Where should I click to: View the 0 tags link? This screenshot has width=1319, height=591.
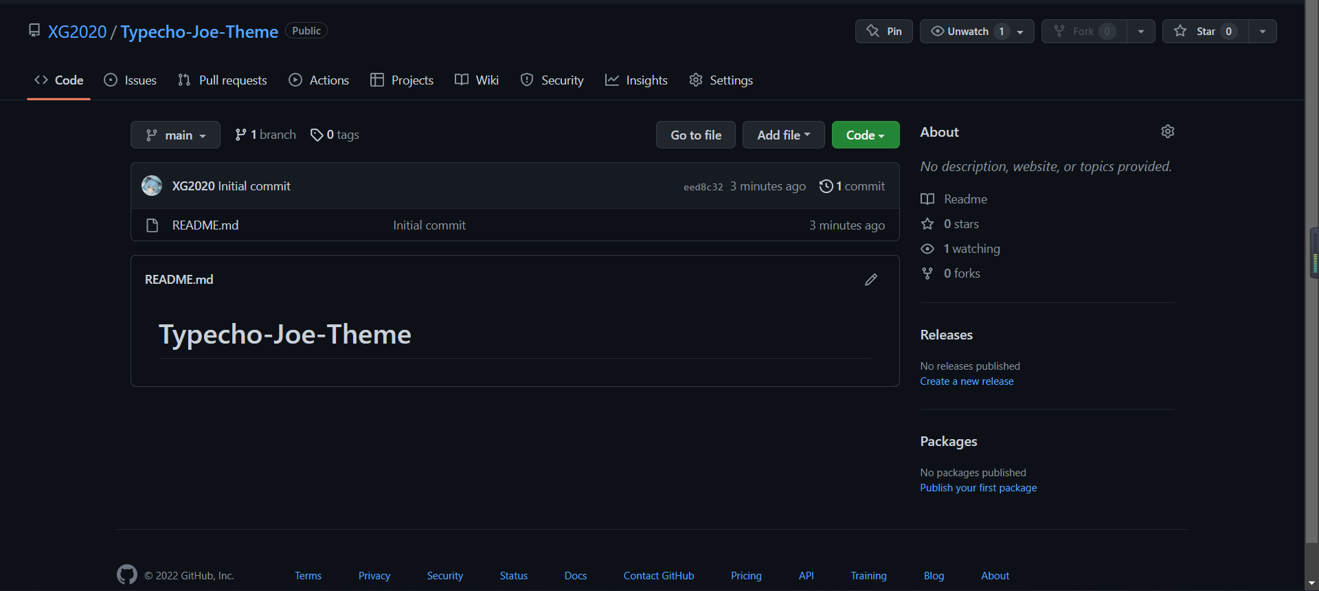(335, 135)
